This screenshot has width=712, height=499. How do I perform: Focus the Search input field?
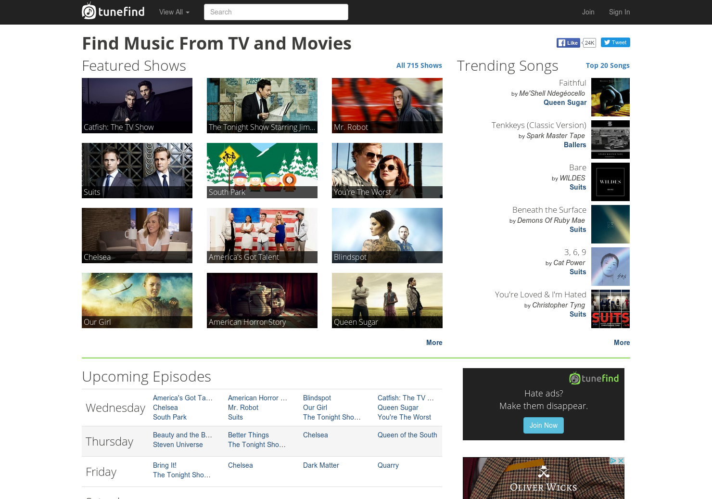click(x=276, y=12)
